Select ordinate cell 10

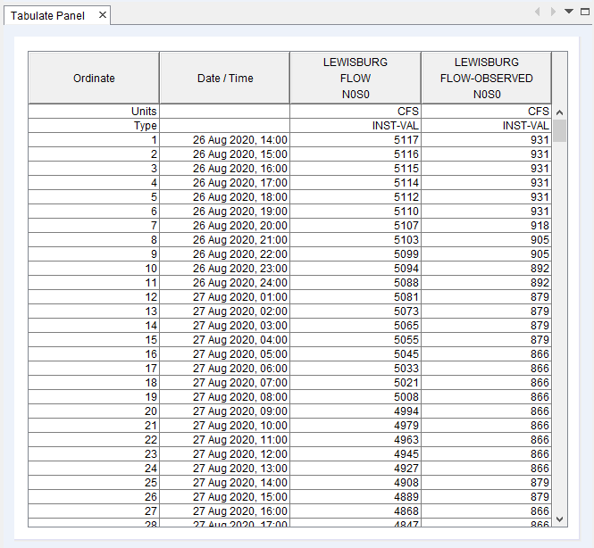point(94,269)
